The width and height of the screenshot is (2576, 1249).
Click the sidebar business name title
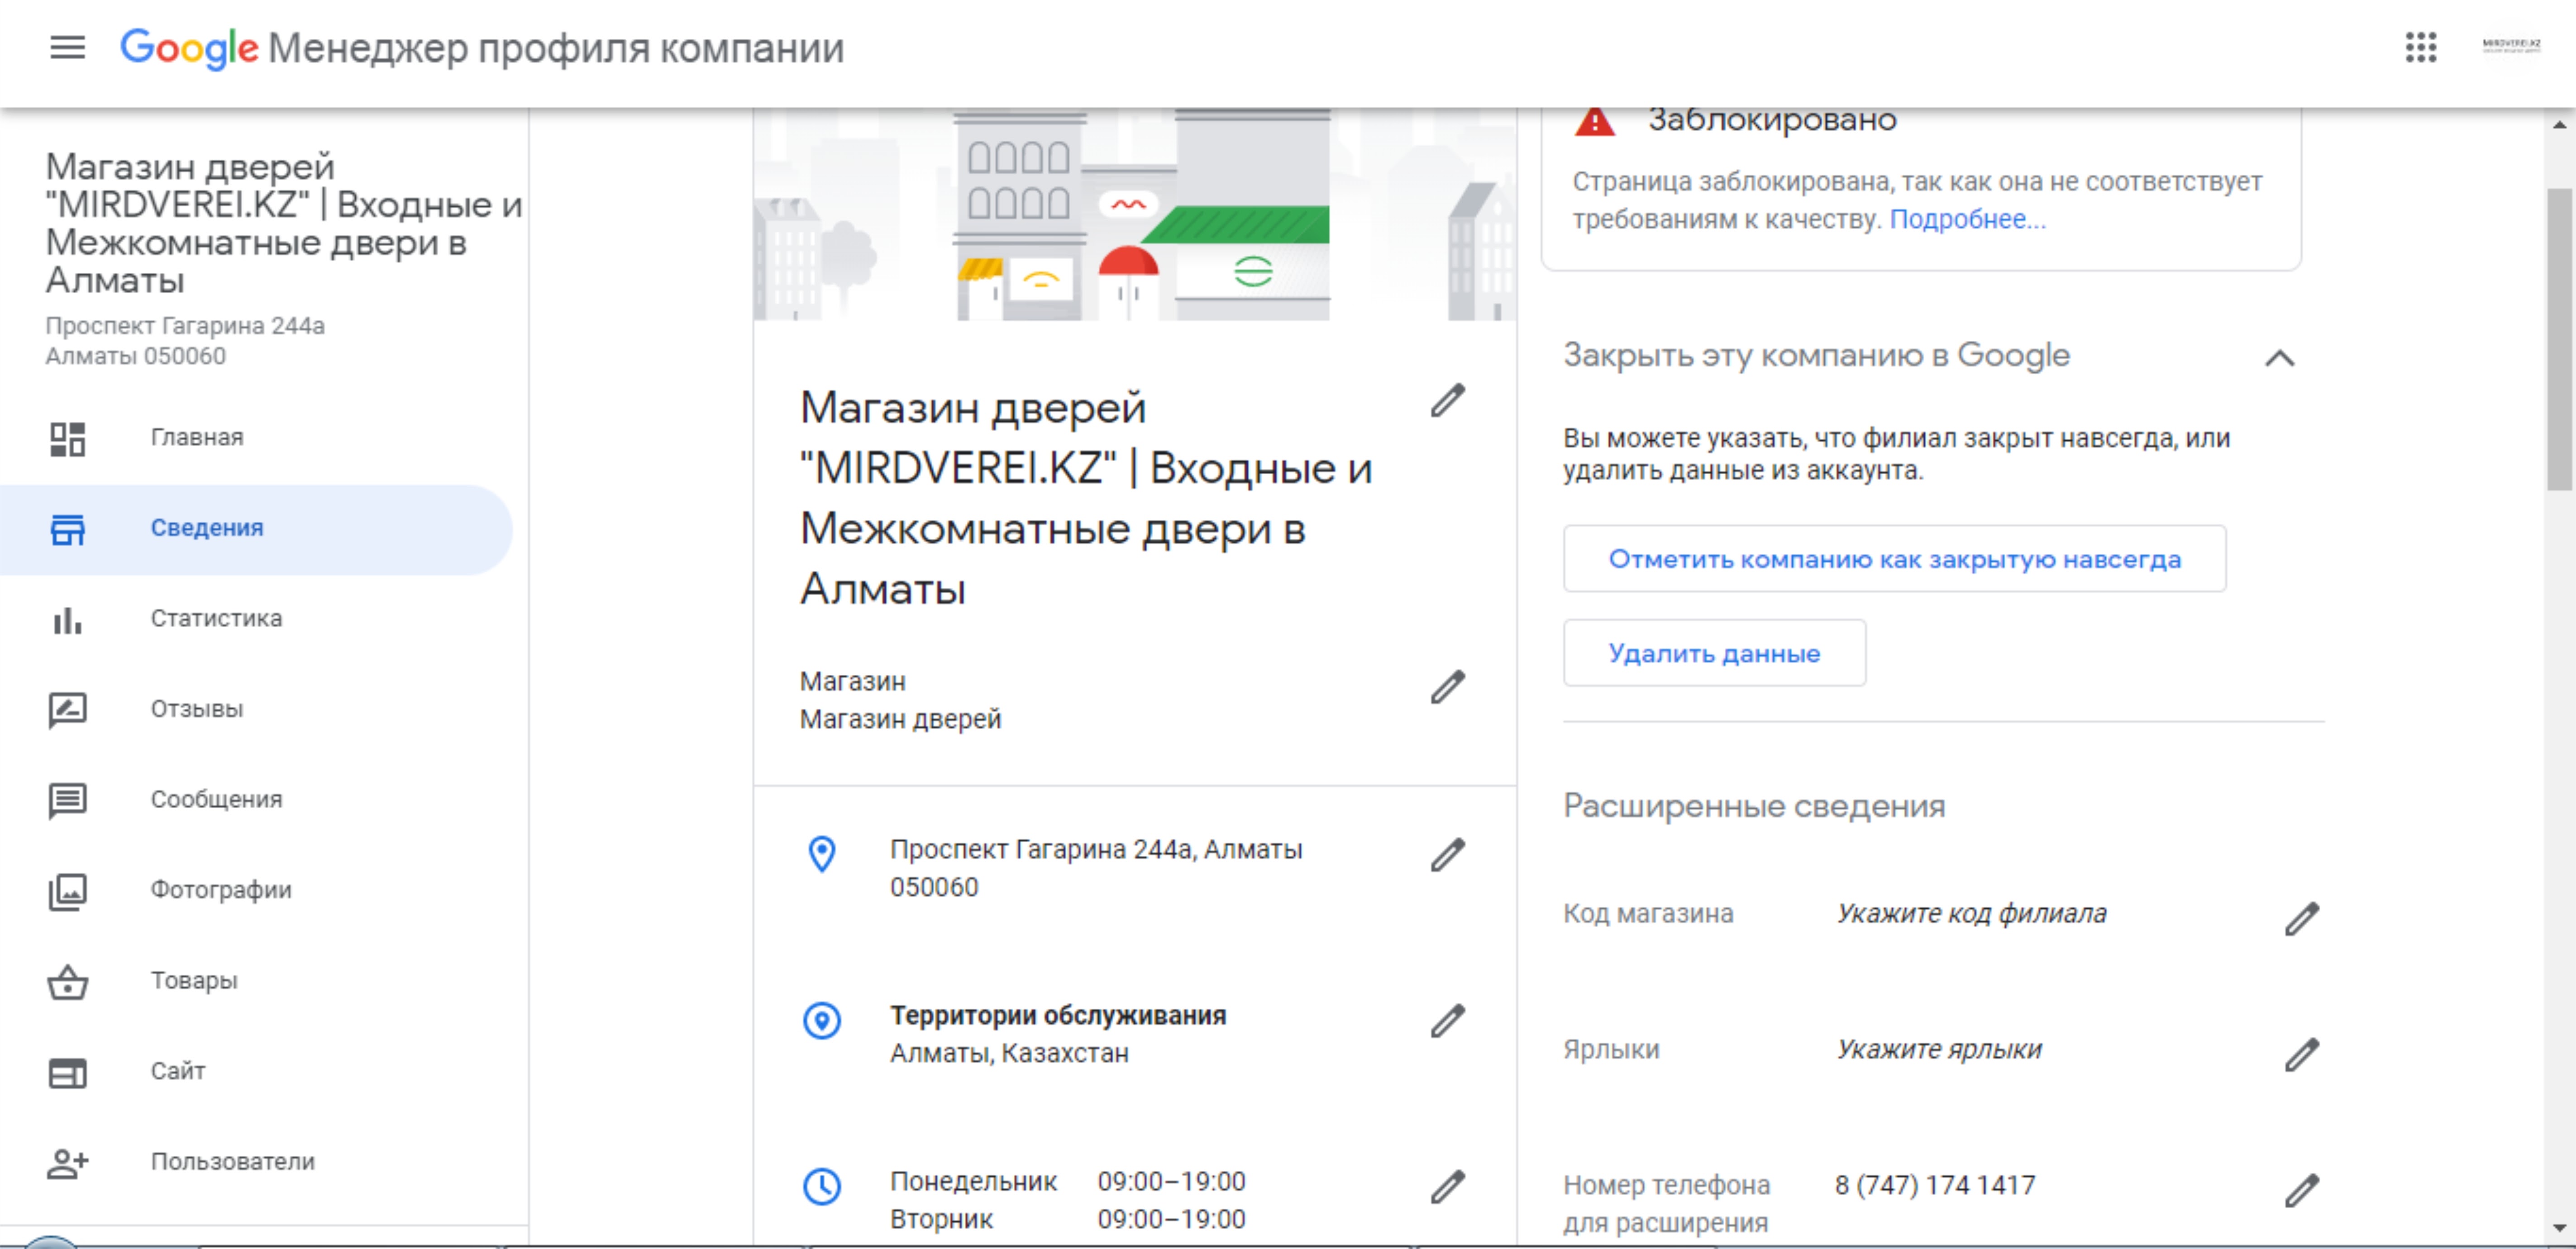tap(284, 223)
